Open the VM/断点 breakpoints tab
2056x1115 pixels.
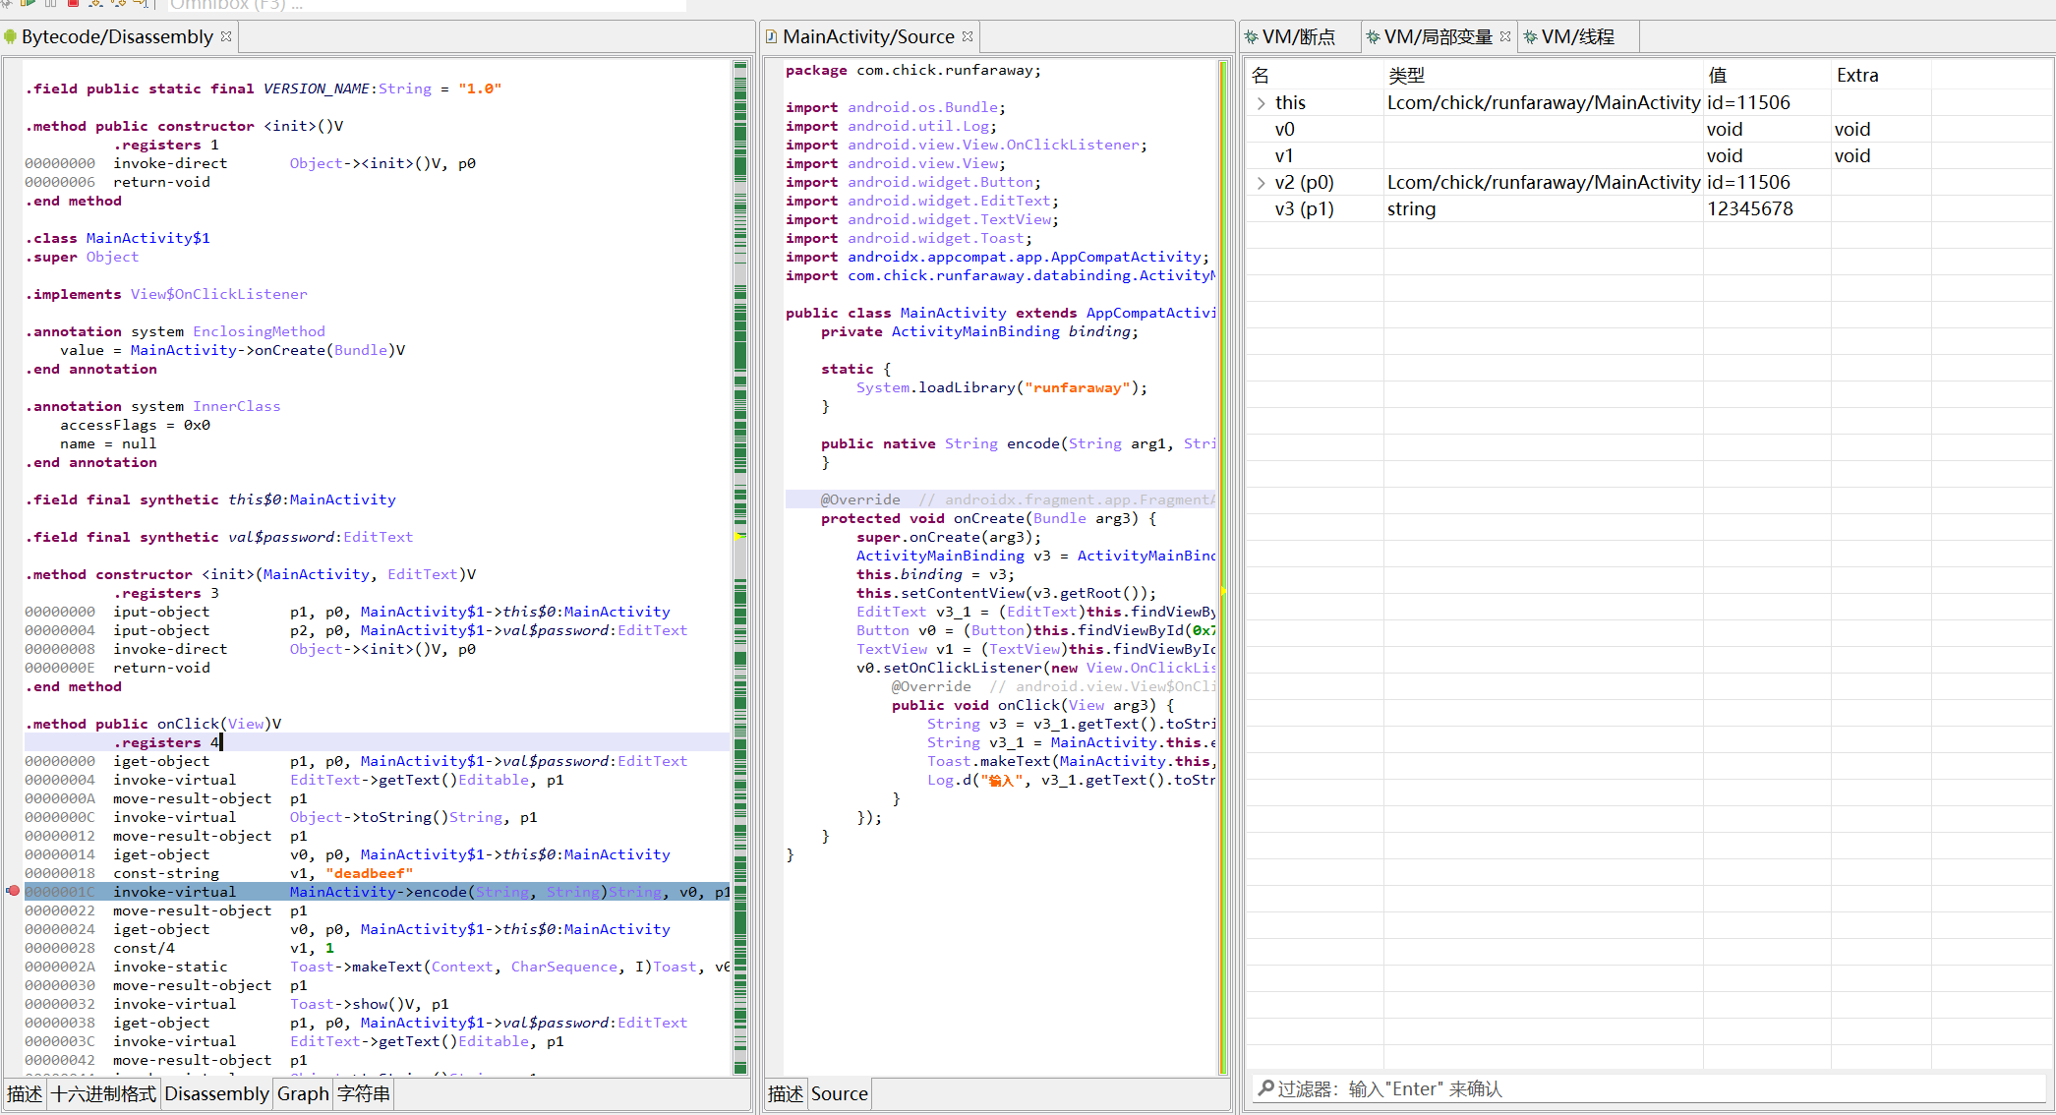(x=1299, y=37)
